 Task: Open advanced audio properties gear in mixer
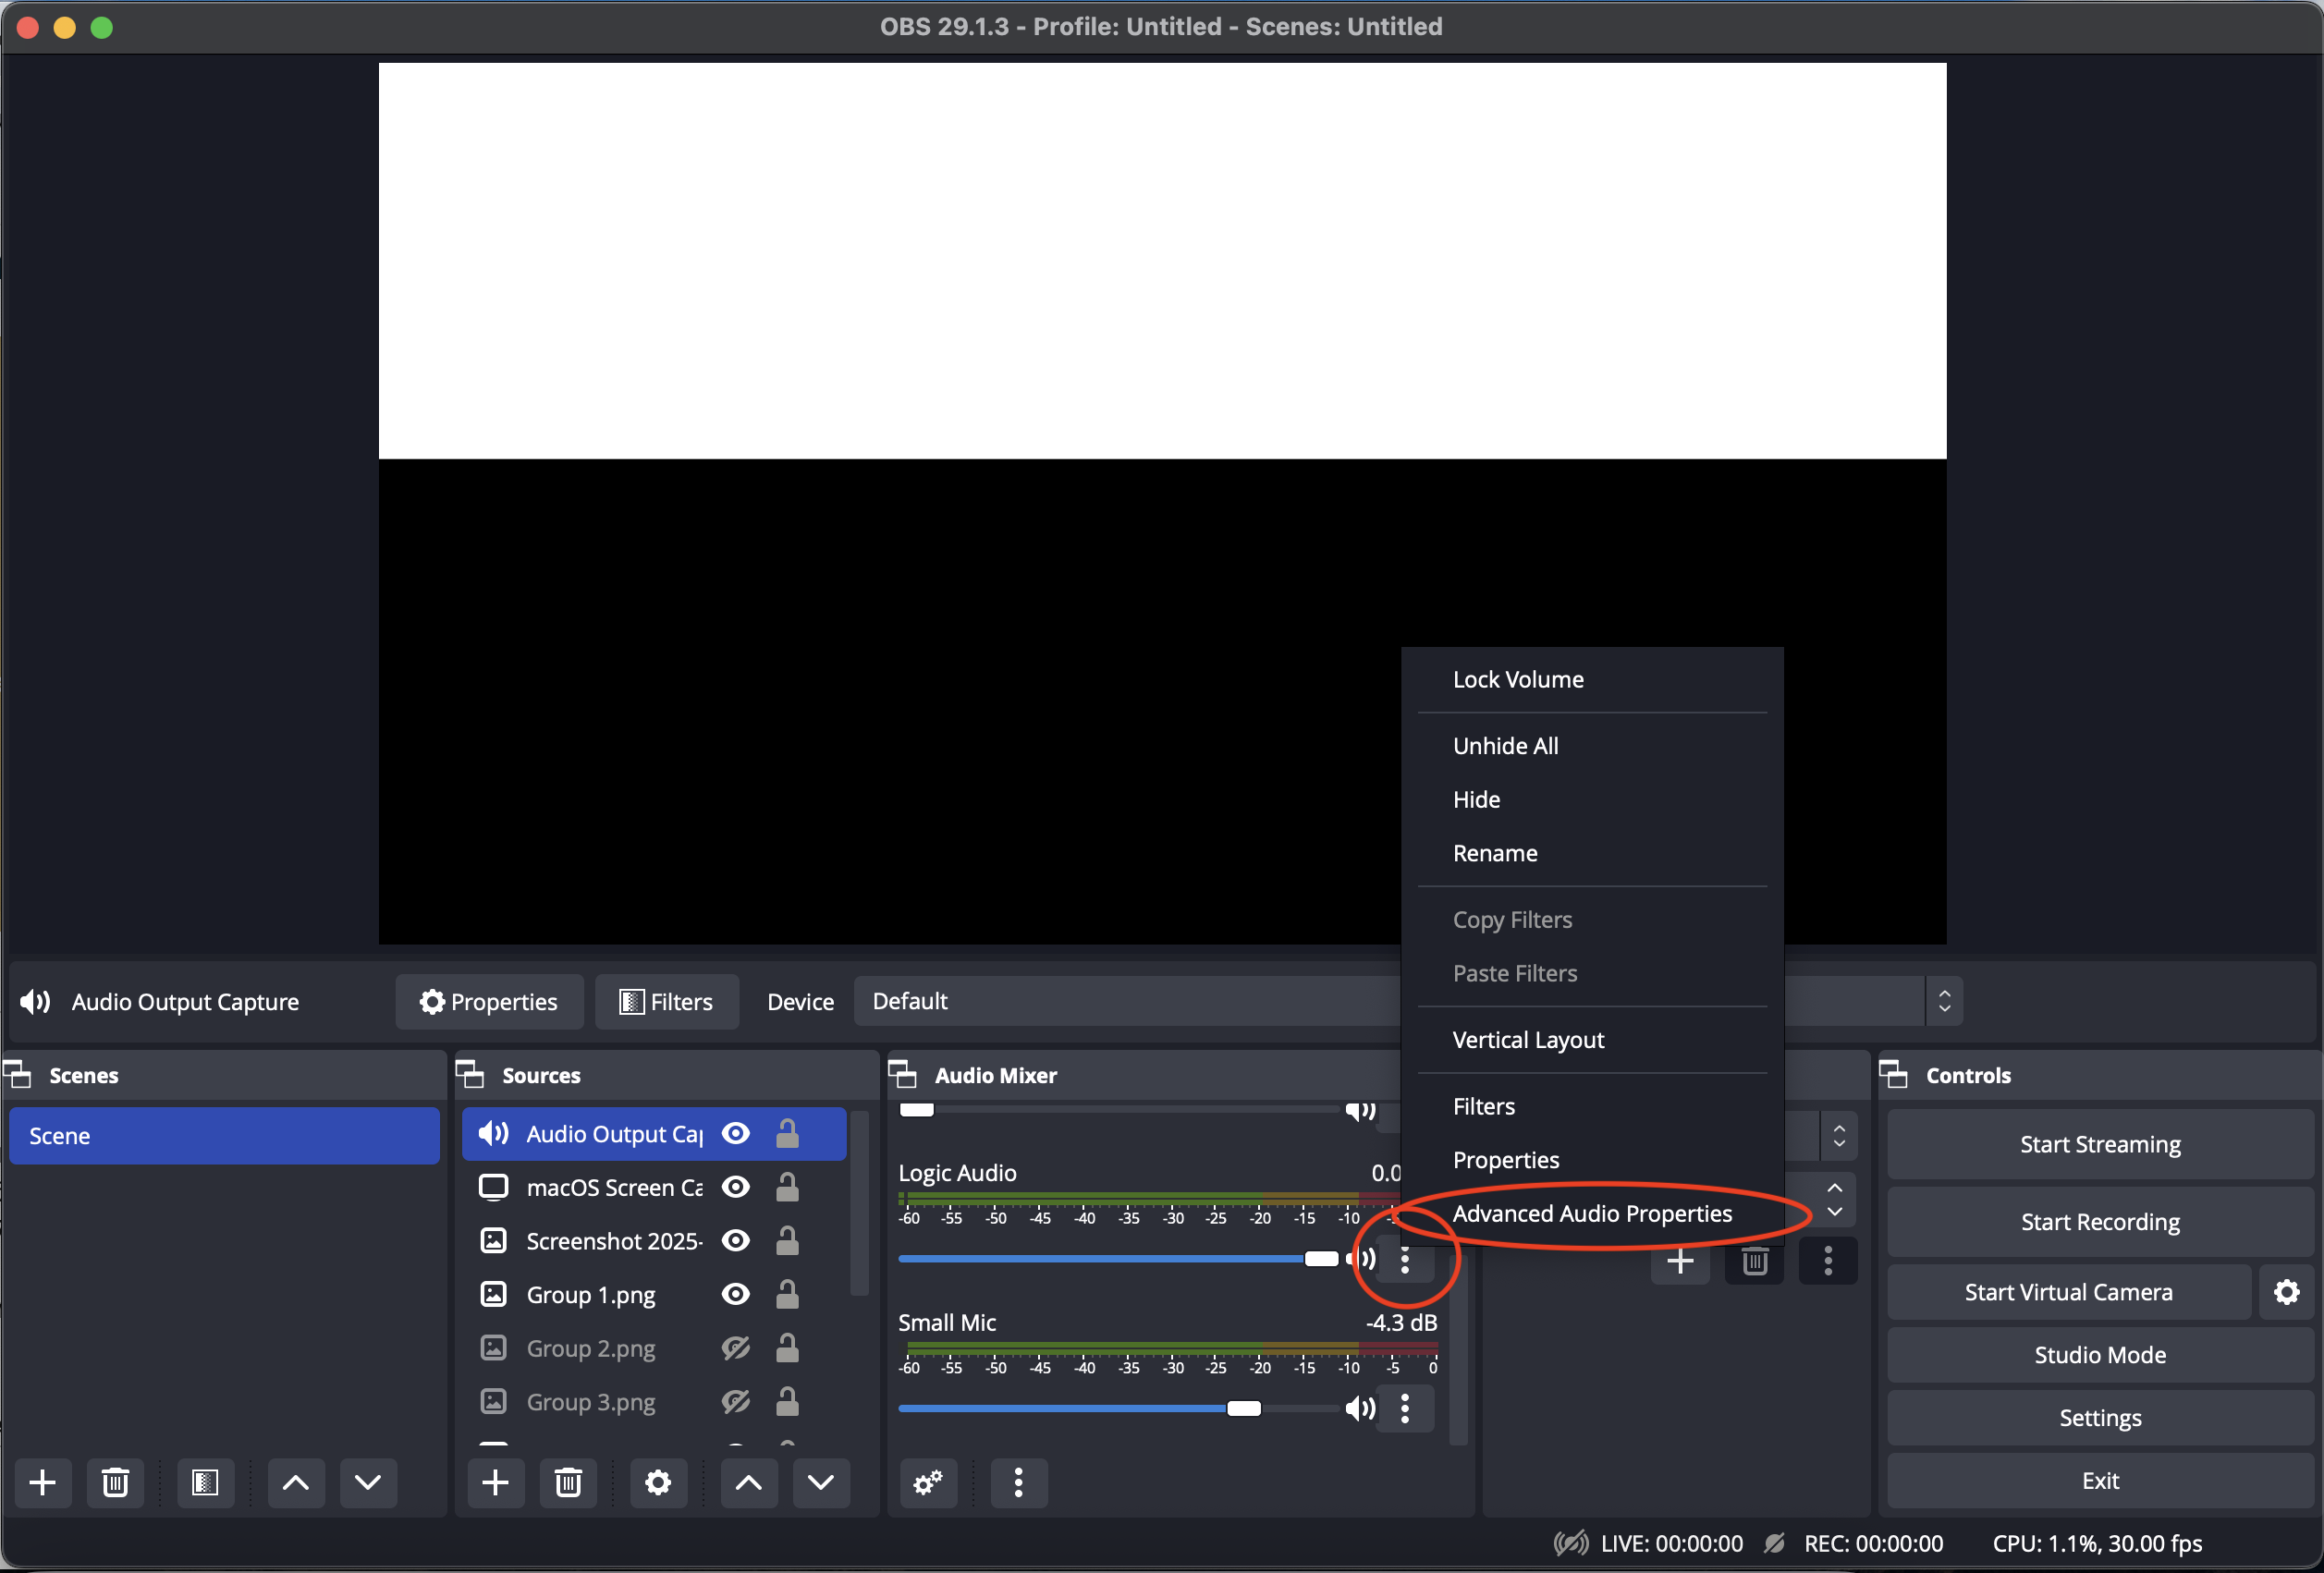click(x=928, y=1482)
